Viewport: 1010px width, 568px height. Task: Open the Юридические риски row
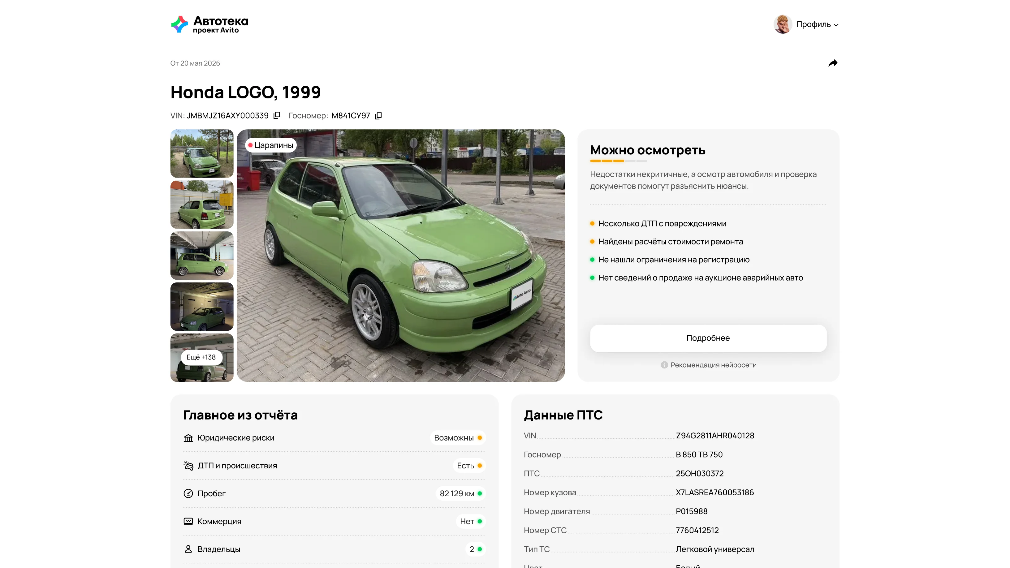click(334, 438)
